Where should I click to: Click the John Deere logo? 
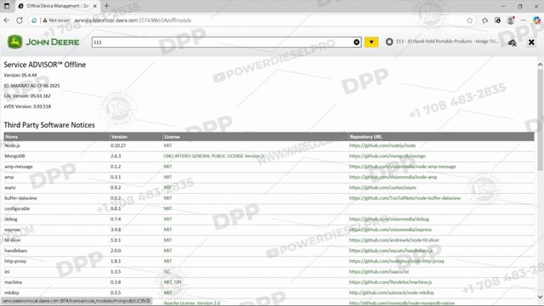[43, 42]
